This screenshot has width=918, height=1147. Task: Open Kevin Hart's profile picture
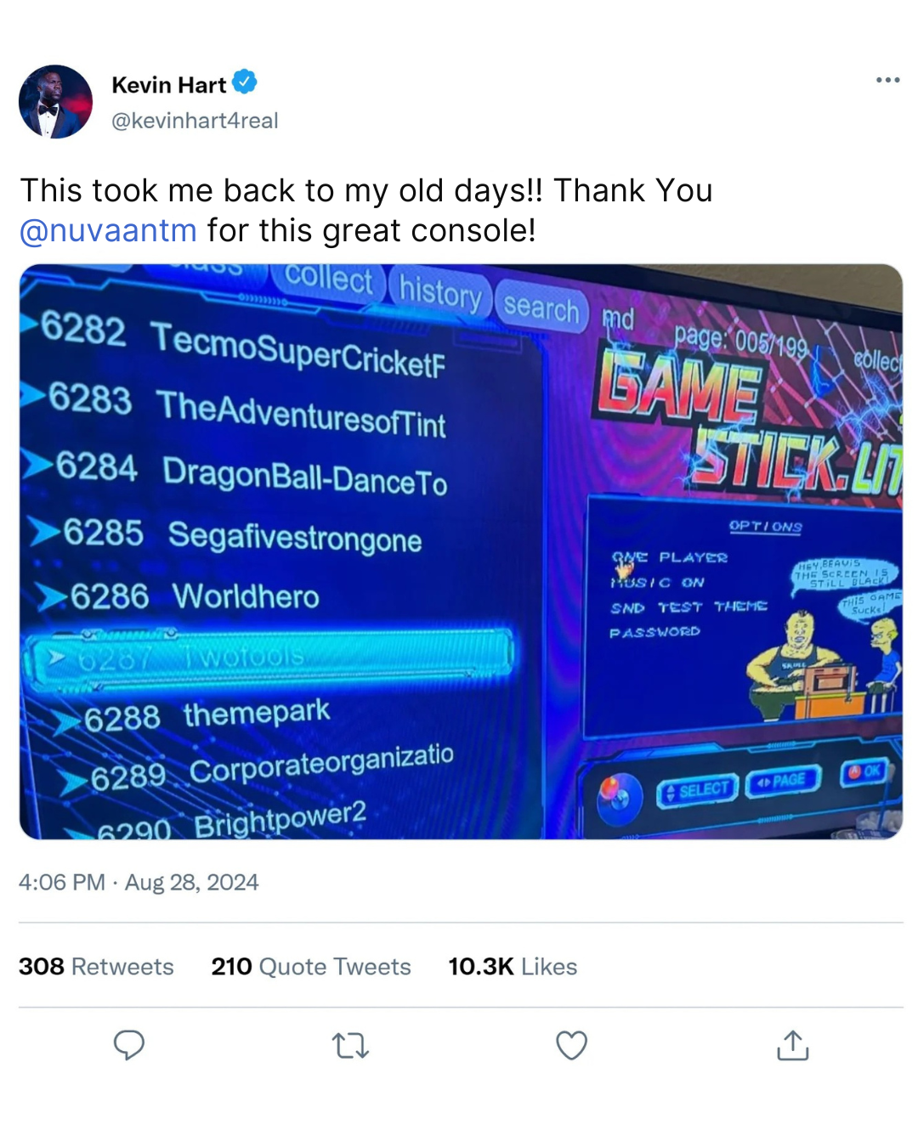tap(56, 102)
